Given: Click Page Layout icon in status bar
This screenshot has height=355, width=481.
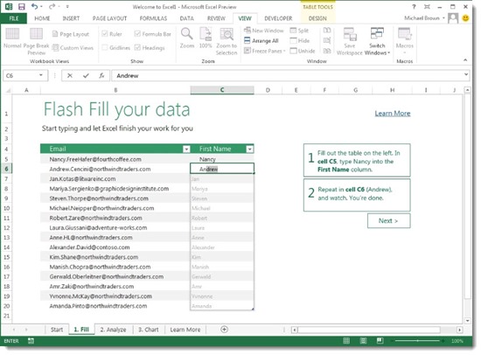Looking at the screenshot, I should [363, 341].
